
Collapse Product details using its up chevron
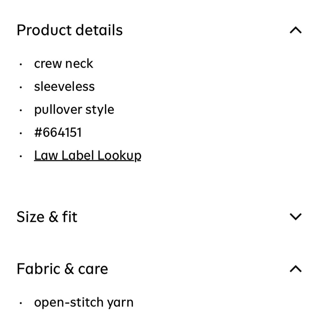[295, 30]
